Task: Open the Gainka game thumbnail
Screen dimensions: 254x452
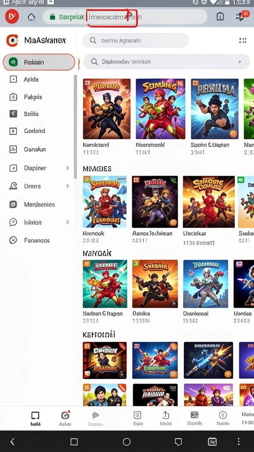Action: click(x=155, y=284)
